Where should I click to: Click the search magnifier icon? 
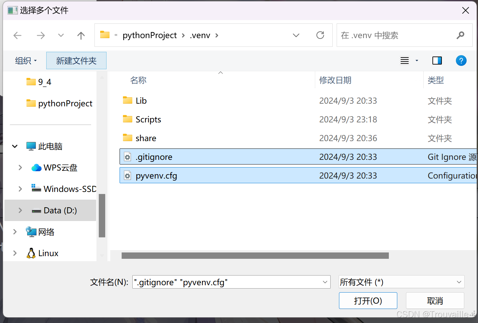[461, 35]
